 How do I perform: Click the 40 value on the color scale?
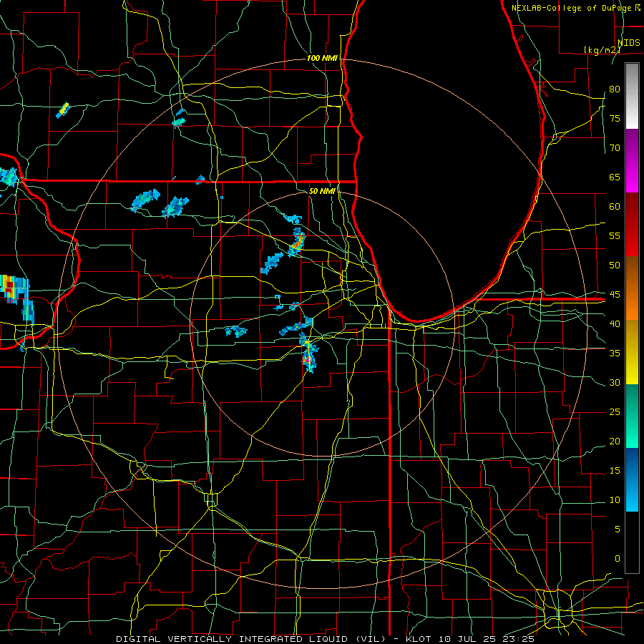click(x=615, y=323)
